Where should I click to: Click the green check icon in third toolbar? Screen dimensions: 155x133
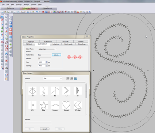coord(11,44)
